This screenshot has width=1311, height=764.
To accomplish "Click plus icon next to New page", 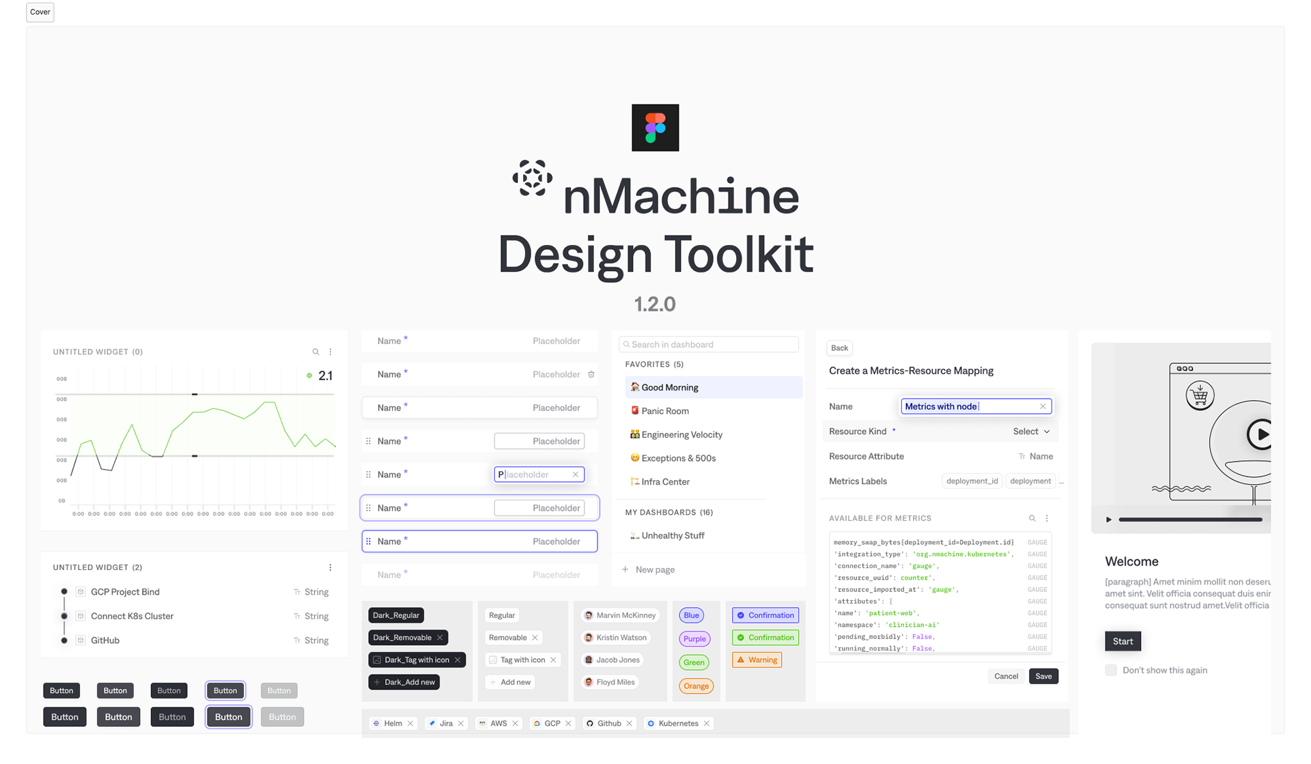I will click(625, 569).
